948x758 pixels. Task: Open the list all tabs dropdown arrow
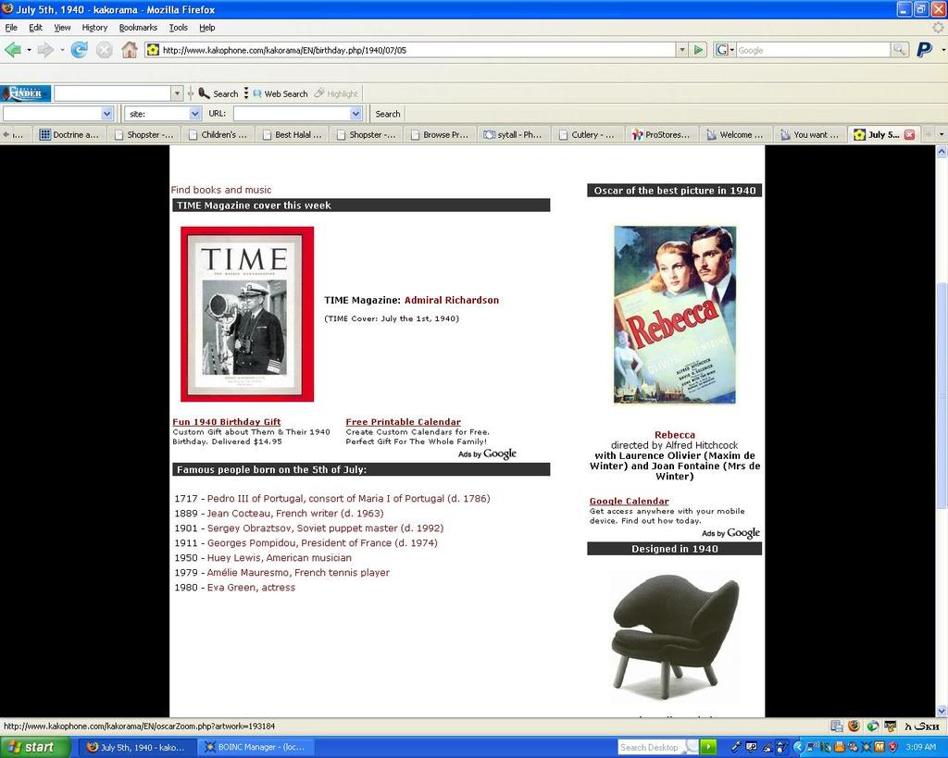pyautogui.click(x=941, y=135)
